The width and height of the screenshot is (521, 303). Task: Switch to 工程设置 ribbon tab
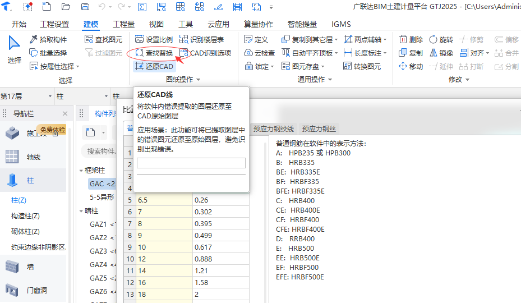click(54, 24)
